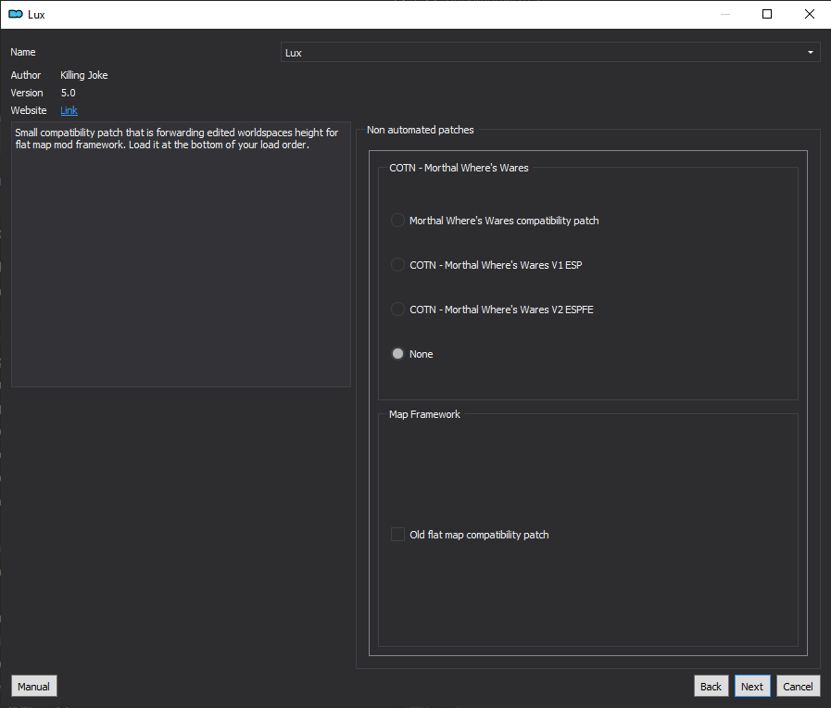Viewport: 831px width, 708px height.
Task: Open the Website Link
Action: click(x=69, y=110)
